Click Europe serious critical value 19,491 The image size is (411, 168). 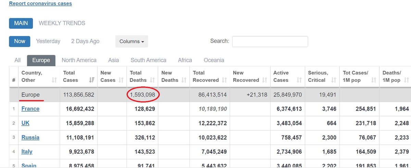[x=327, y=95]
